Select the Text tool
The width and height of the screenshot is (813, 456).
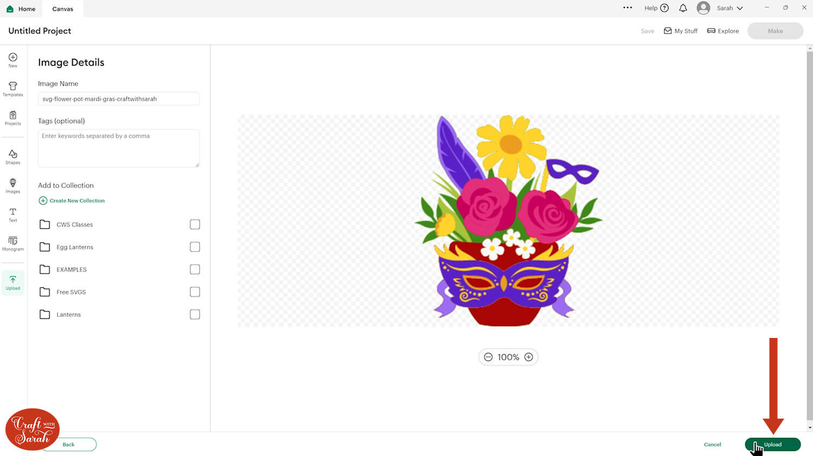(x=13, y=214)
